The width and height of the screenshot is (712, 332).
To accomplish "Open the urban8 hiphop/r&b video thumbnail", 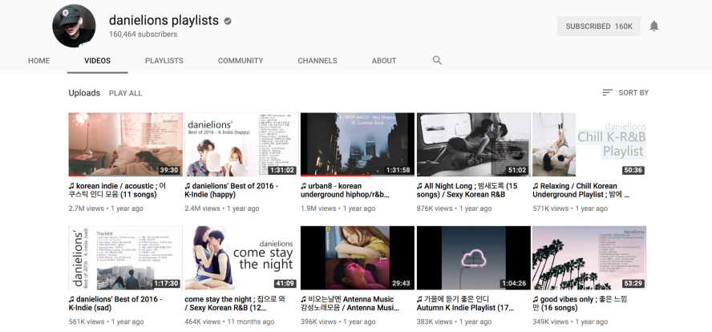I will [x=358, y=144].
